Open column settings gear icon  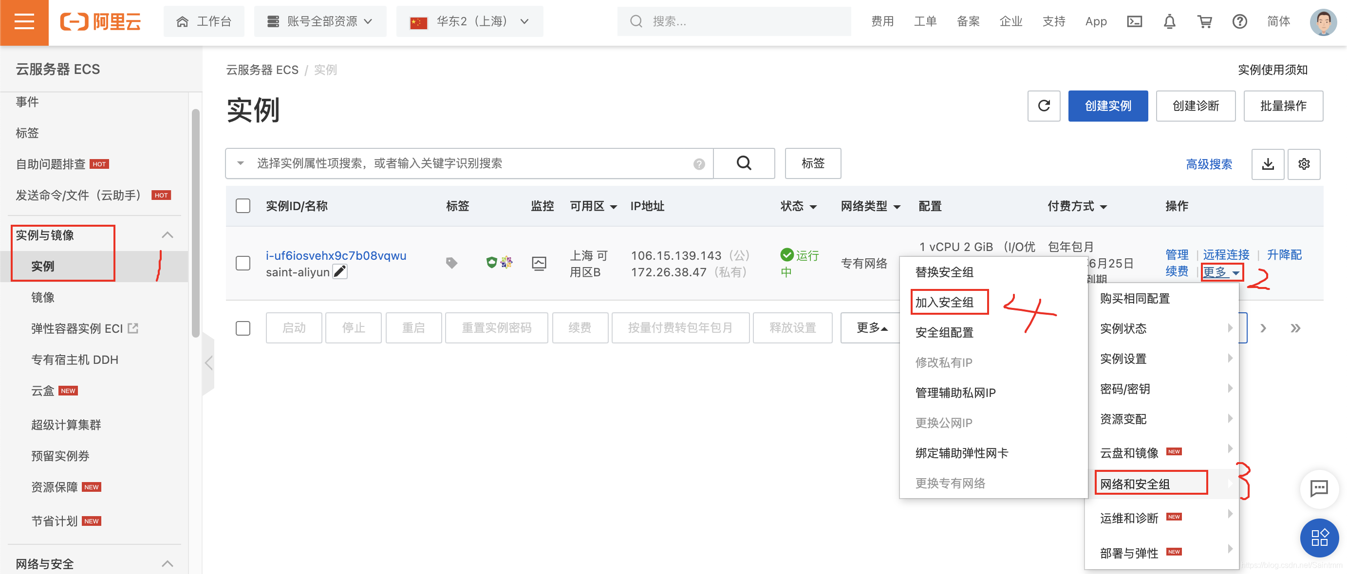click(1303, 164)
